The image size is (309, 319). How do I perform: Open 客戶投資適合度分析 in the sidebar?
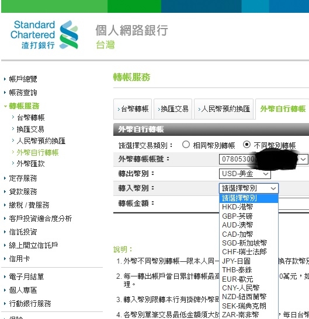40,218
